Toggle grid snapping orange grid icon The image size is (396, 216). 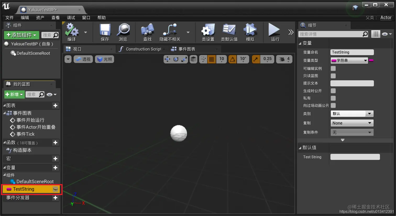coord(212,59)
